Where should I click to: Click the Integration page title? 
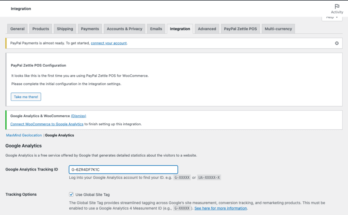point(21,8)
